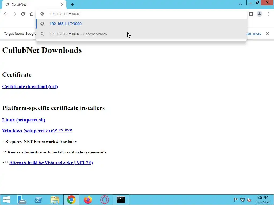Open the browser home page
274x205 pixels.
[32, 14]
